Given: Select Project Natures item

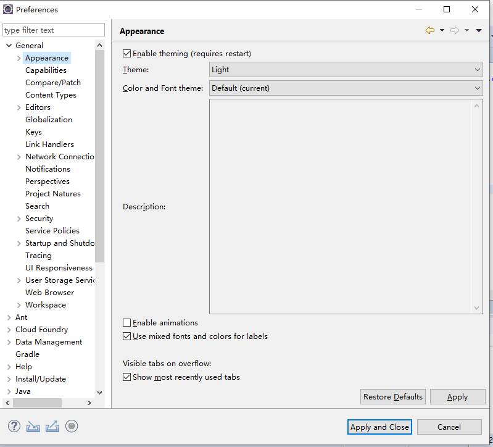Looking at the screenshot, I should [53, 194].
